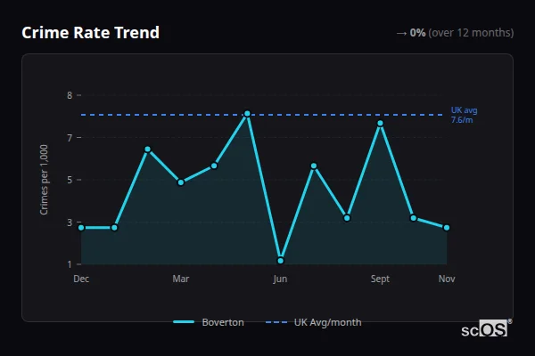The image size is (535, 356).
Task: Select the December data point
Action: (81, 228)
